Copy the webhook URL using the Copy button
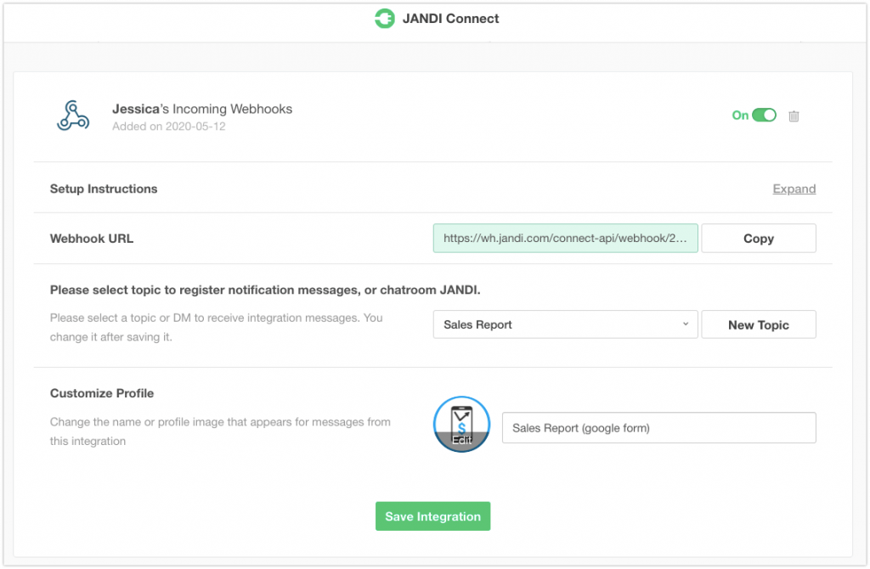 757,238
